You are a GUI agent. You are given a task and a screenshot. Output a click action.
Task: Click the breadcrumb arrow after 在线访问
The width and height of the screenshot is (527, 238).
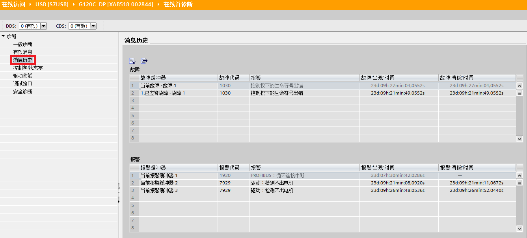[30, 4]
